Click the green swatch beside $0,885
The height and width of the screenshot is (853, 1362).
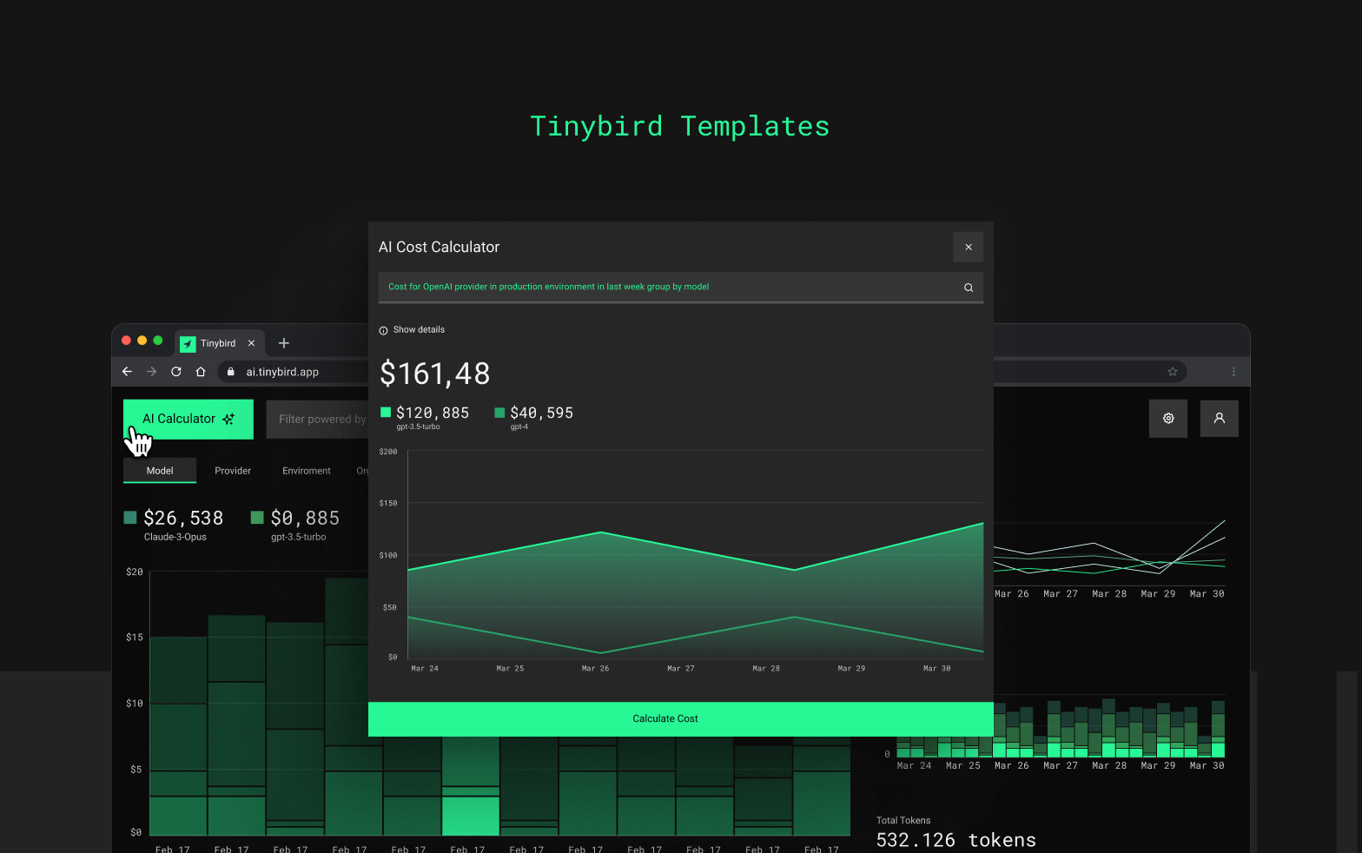[x=257, y=518]
